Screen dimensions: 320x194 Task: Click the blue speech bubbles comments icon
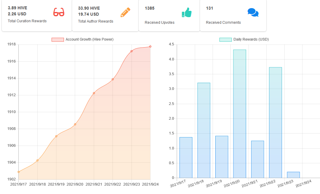pyautogui.click(x=253, y=12)
